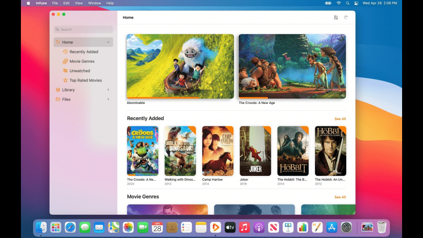This screenshot has width=423, height=238.
Task: Open the View menu in menu bar
Action: [78, 3]
